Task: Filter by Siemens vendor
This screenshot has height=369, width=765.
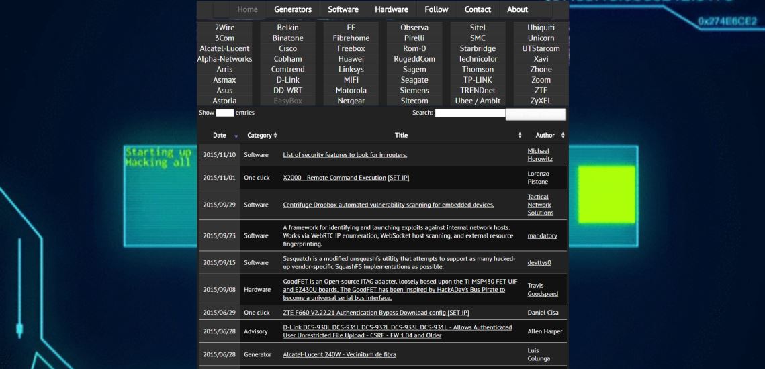Action: 414,91
